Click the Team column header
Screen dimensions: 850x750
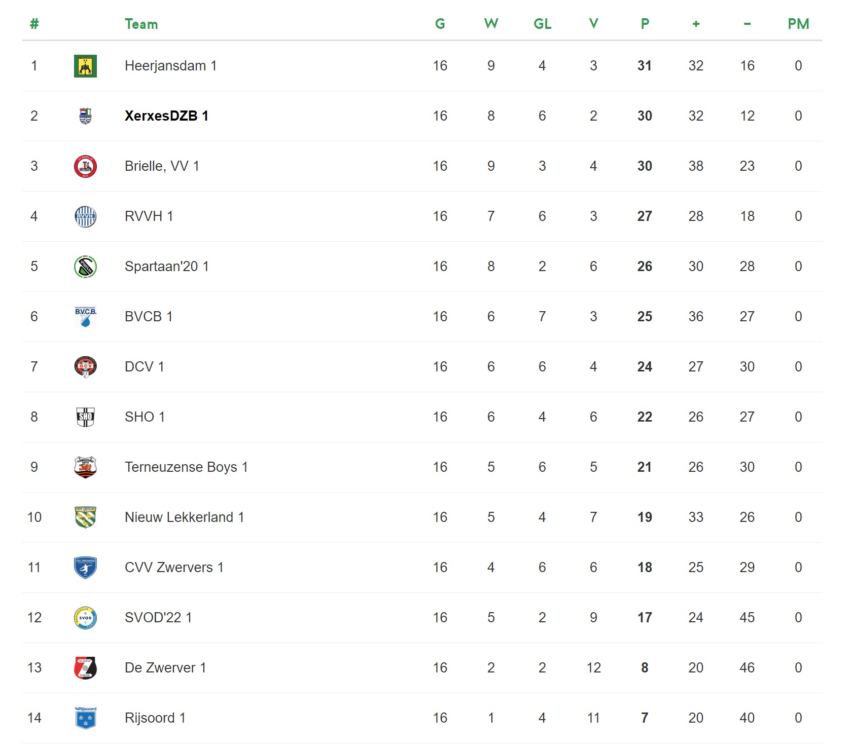[x=141, y=24]
